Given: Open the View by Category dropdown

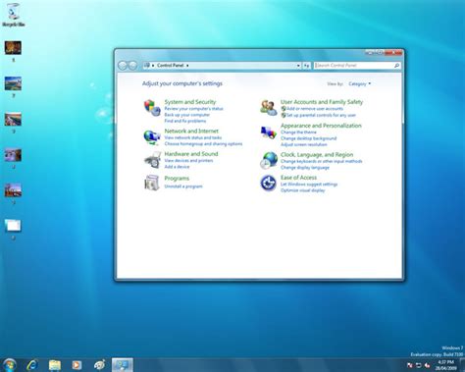Looking at the screenshot, I should (x=359, y=83).
